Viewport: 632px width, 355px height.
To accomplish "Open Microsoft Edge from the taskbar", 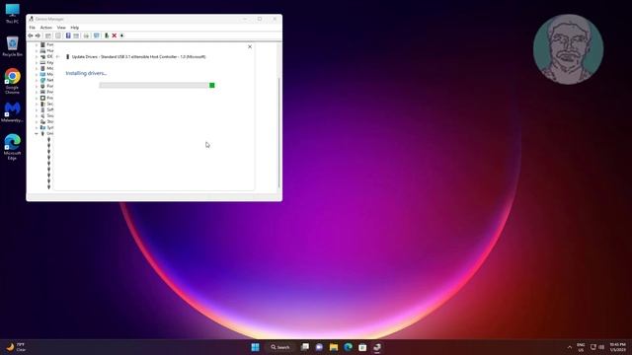I will [x=349, y=347].
